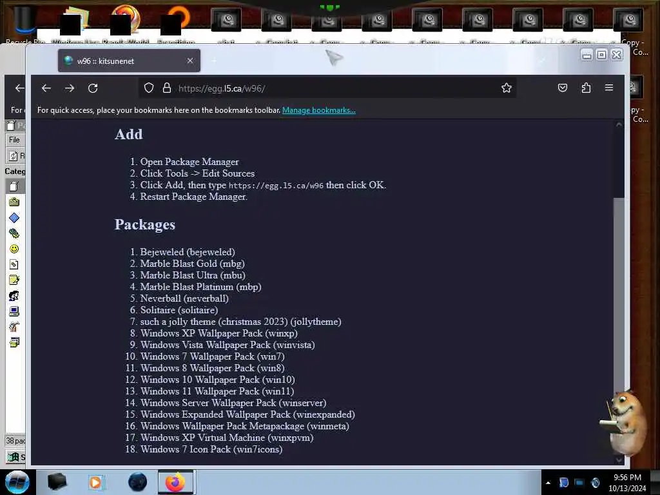Click 'Windows Vista Wallpaper Pack (winvista)' item
The height and width of the screenshot is (495, 660).
pyautogui.click(x=228, y=345)
